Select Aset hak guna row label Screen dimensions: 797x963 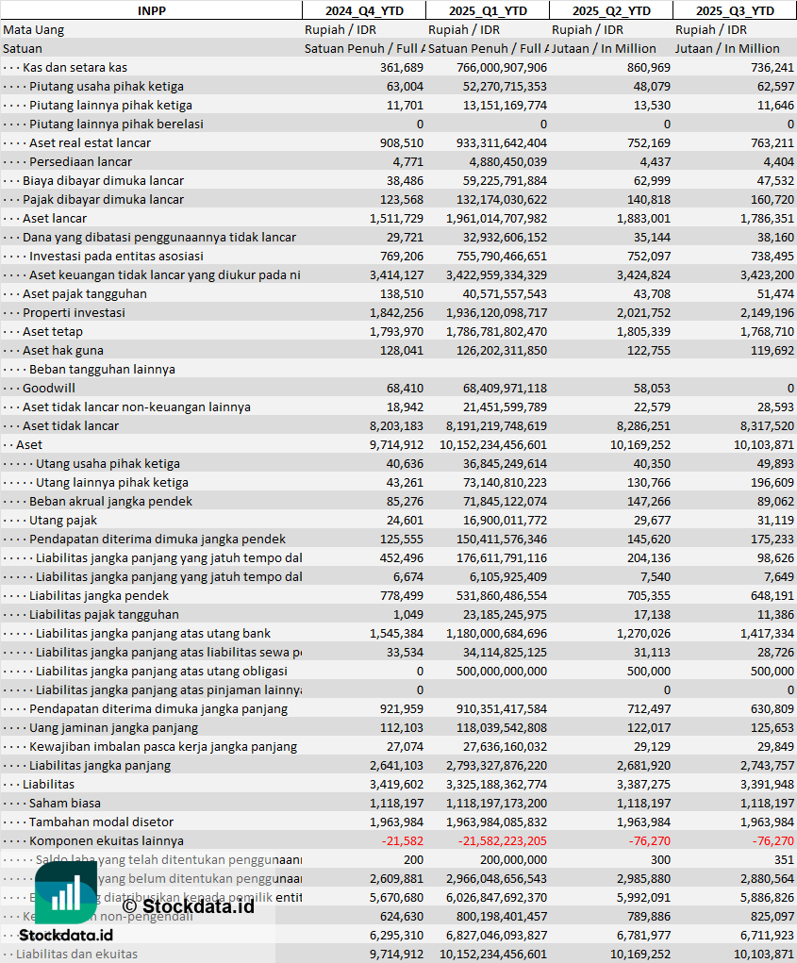(x=62, y=351)
